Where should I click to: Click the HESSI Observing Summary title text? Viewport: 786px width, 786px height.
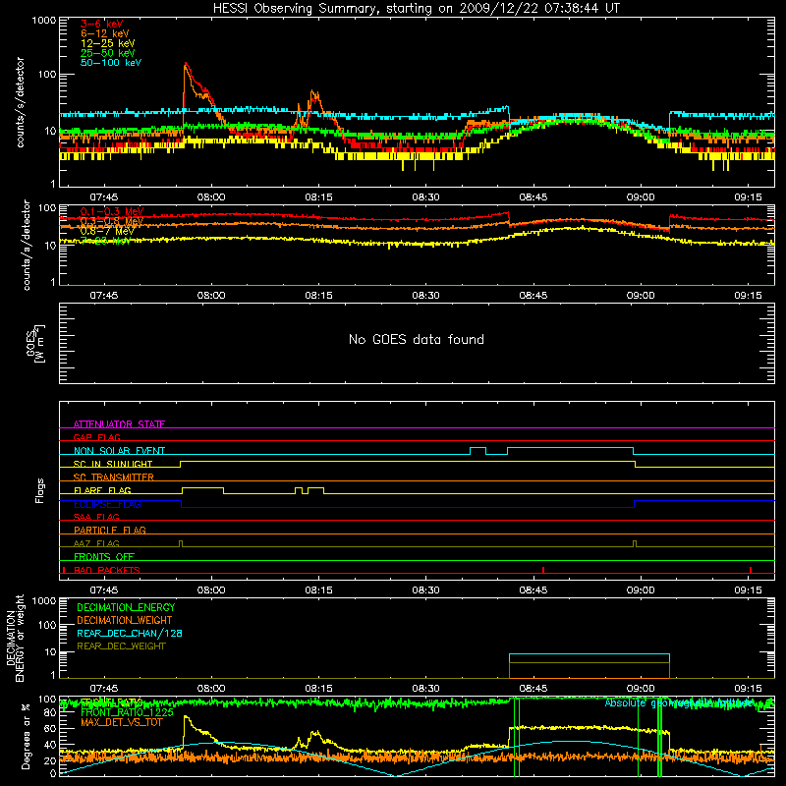pos(417,9)
